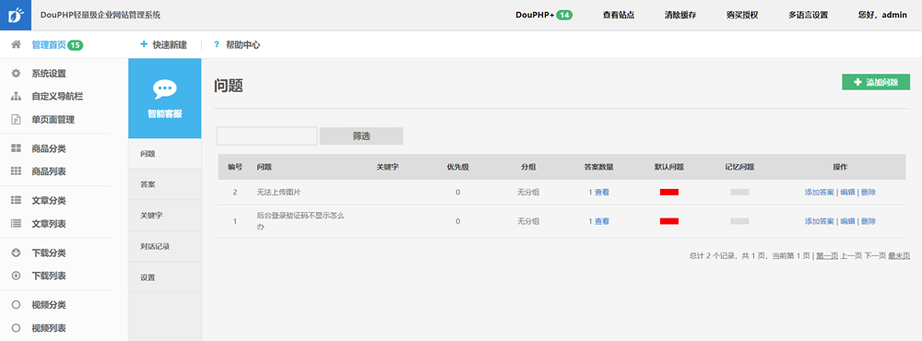
Task: Toggle gray 记忆问题 flag for question 1
Action: coord(739,221)
